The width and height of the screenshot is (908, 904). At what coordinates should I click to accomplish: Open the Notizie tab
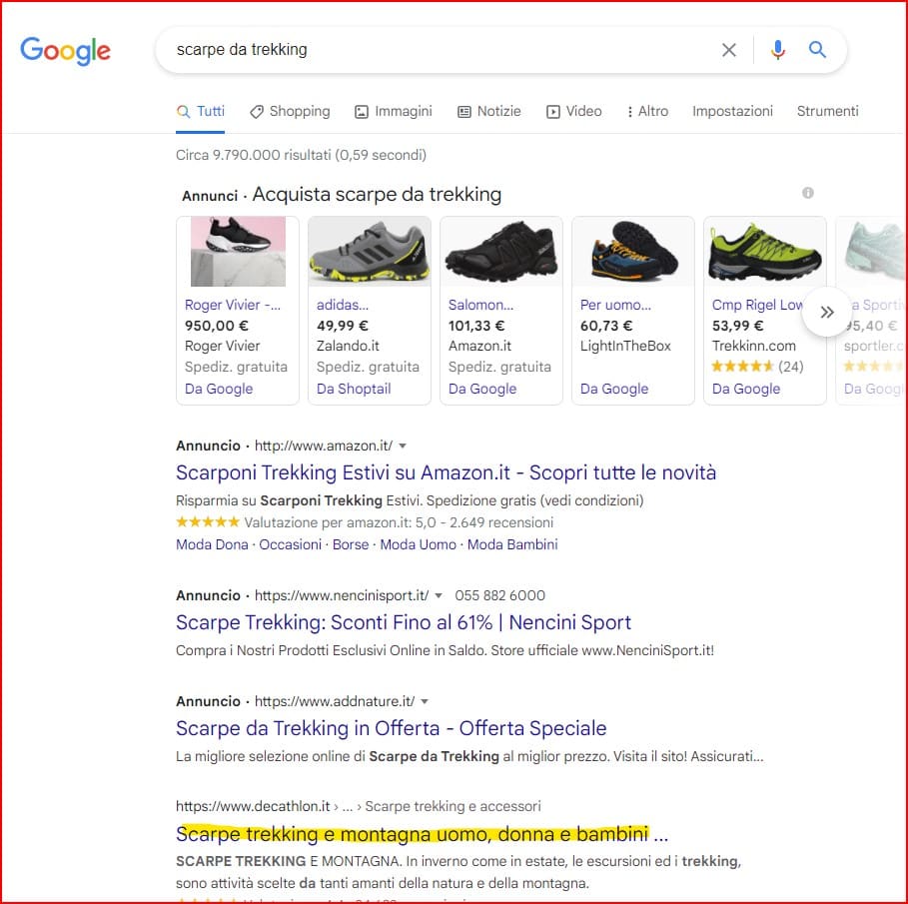tap(489, 111)
